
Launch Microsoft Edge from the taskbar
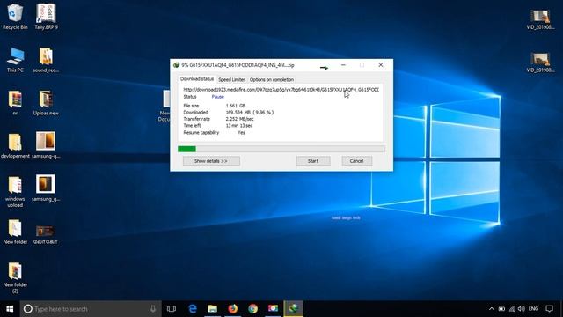(193, 309)
